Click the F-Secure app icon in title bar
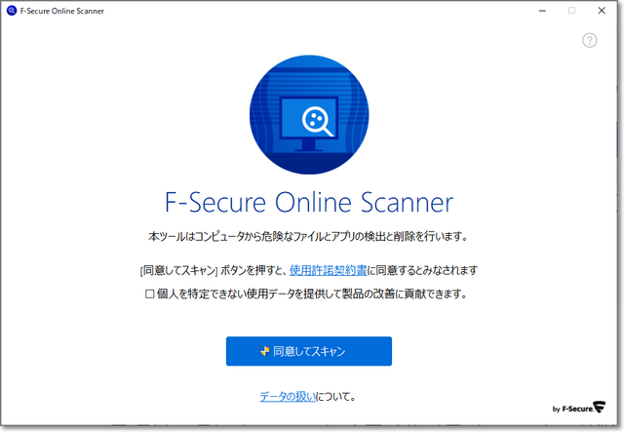 11,11
